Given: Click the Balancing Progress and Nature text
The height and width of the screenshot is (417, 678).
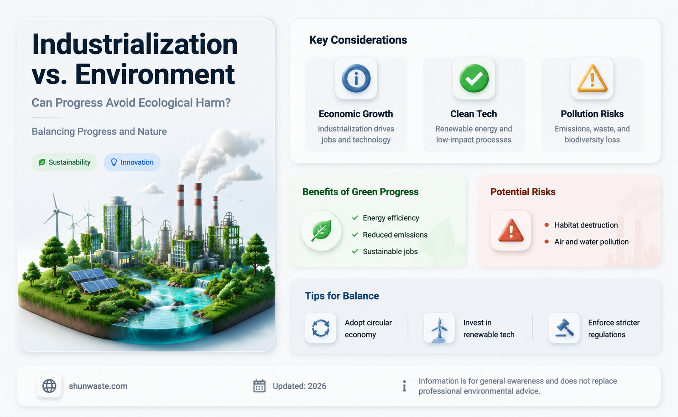Looking at the screenshot, I should pos(99,132).
